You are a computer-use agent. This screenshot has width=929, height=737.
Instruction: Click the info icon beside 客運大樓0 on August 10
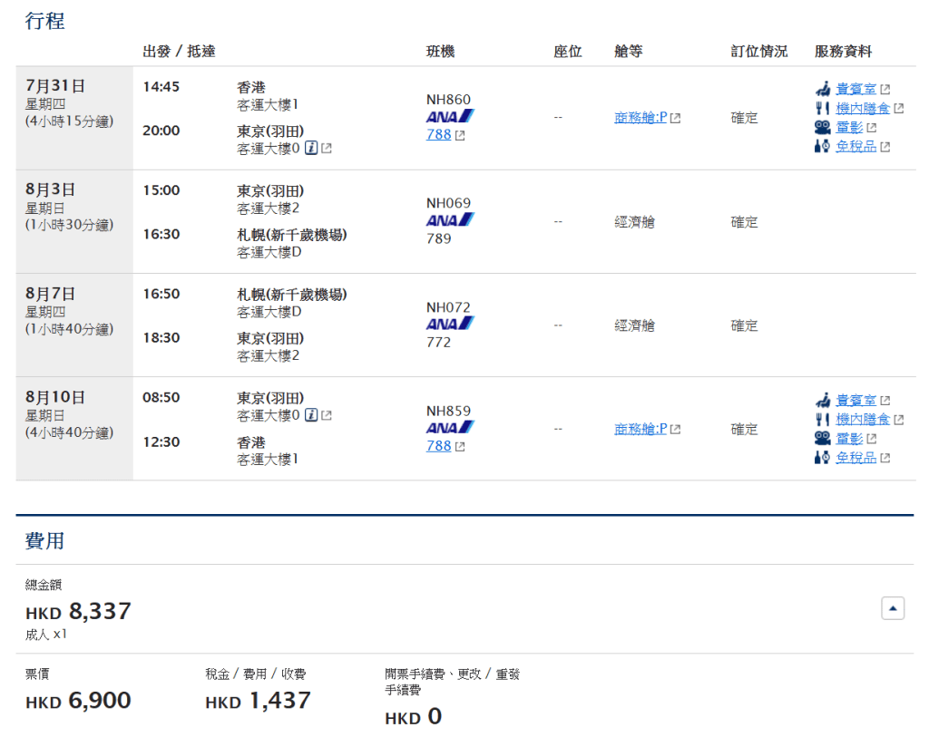click(x=311, y=415)
